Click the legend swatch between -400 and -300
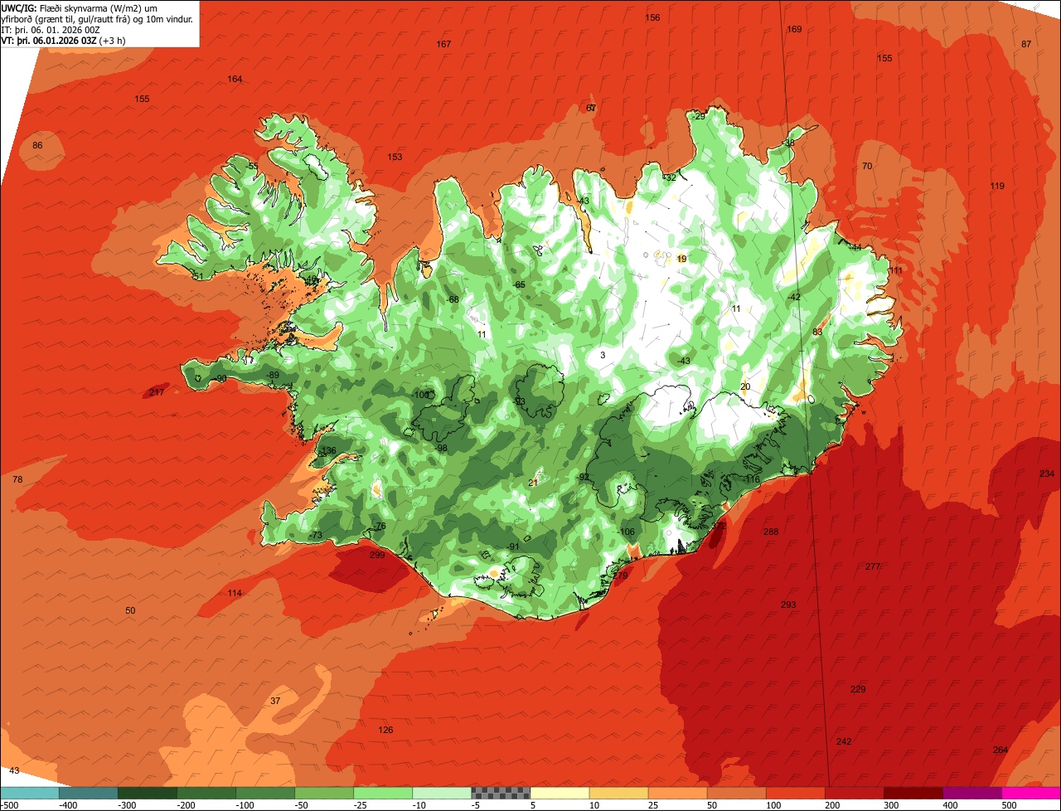The image size is (1061, 811). pyautogui.click(x=89, y=793)
